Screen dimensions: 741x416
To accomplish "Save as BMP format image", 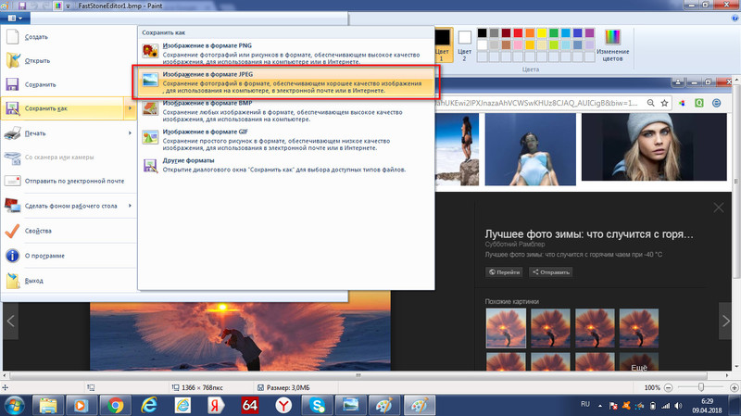I will [286, 111].
